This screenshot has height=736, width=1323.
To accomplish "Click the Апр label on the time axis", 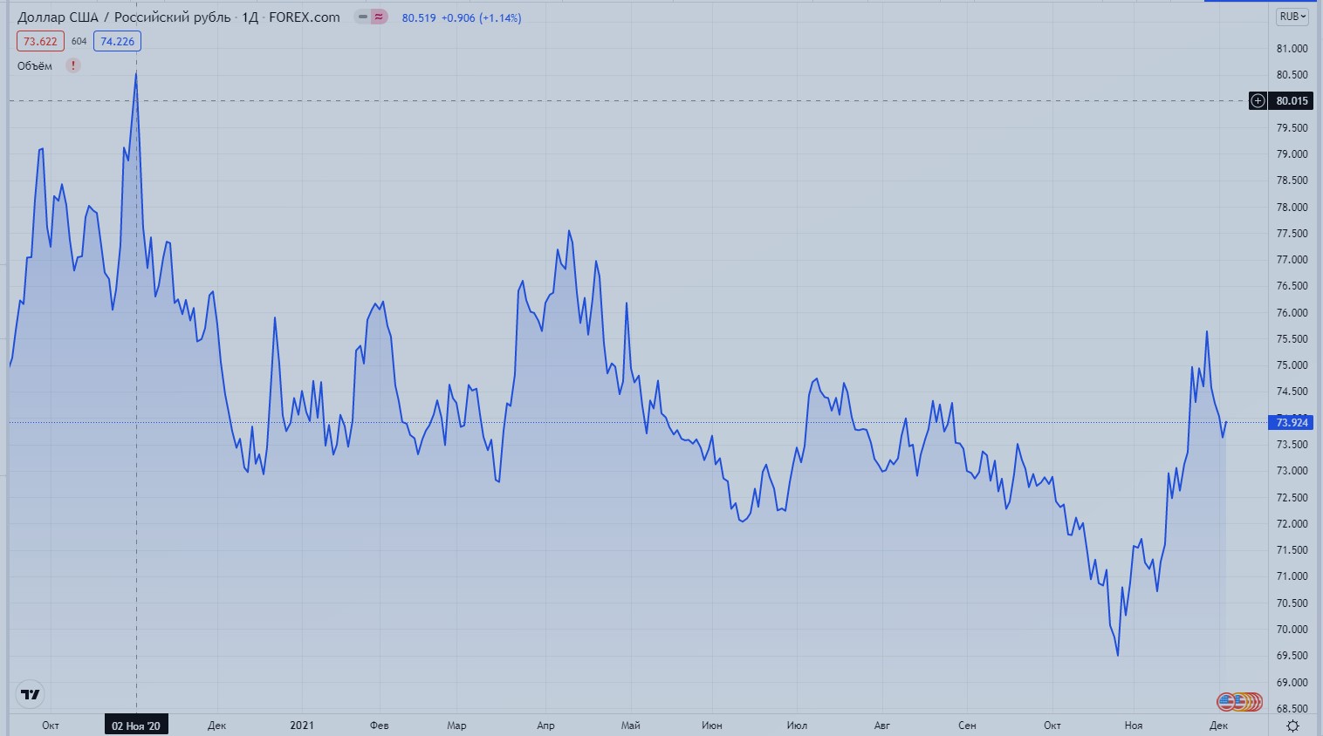I will (x=545, y=726).
